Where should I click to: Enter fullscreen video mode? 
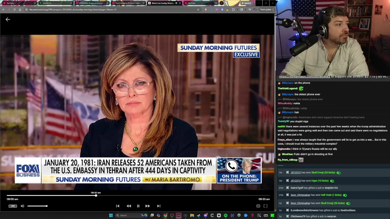pyautogui.click(x=265, y=206)
